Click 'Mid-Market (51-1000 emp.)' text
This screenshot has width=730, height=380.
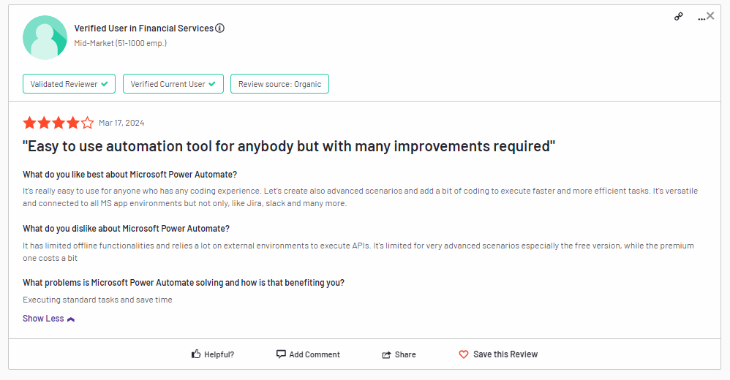point(120,43)
